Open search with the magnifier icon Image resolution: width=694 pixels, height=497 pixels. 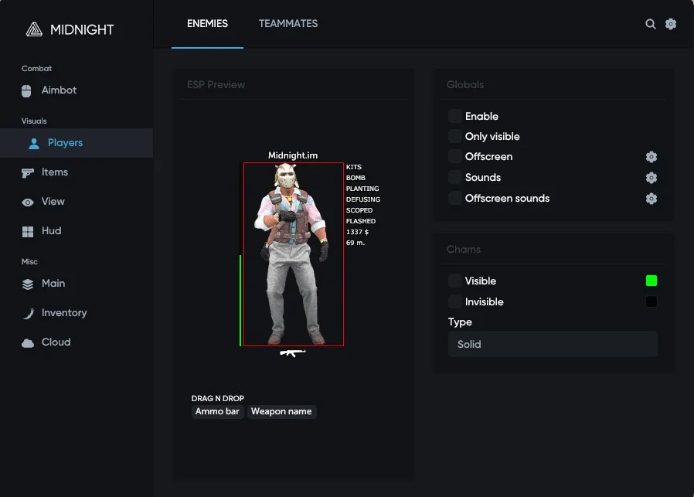pyautogui.click(x=650, y=24)
